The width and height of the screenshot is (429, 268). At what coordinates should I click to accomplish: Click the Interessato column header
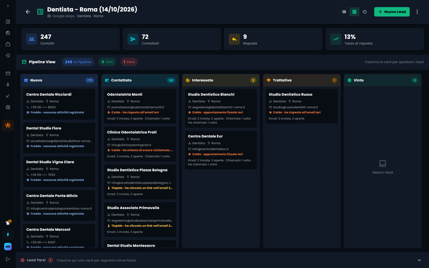[x=221, y=80]
